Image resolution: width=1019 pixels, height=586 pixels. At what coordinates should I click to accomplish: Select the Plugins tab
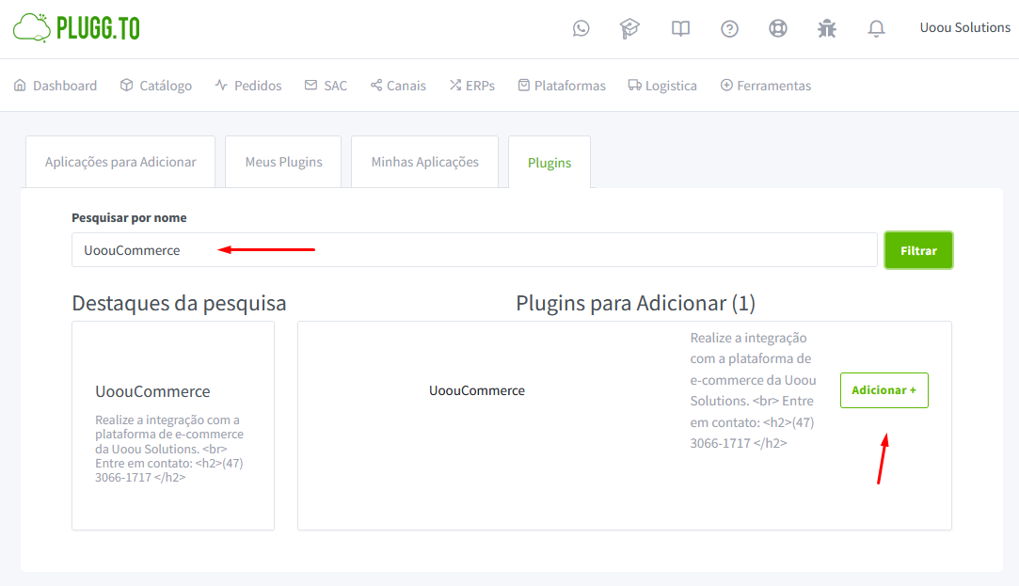pyautogui.click(x=549, y=163)
